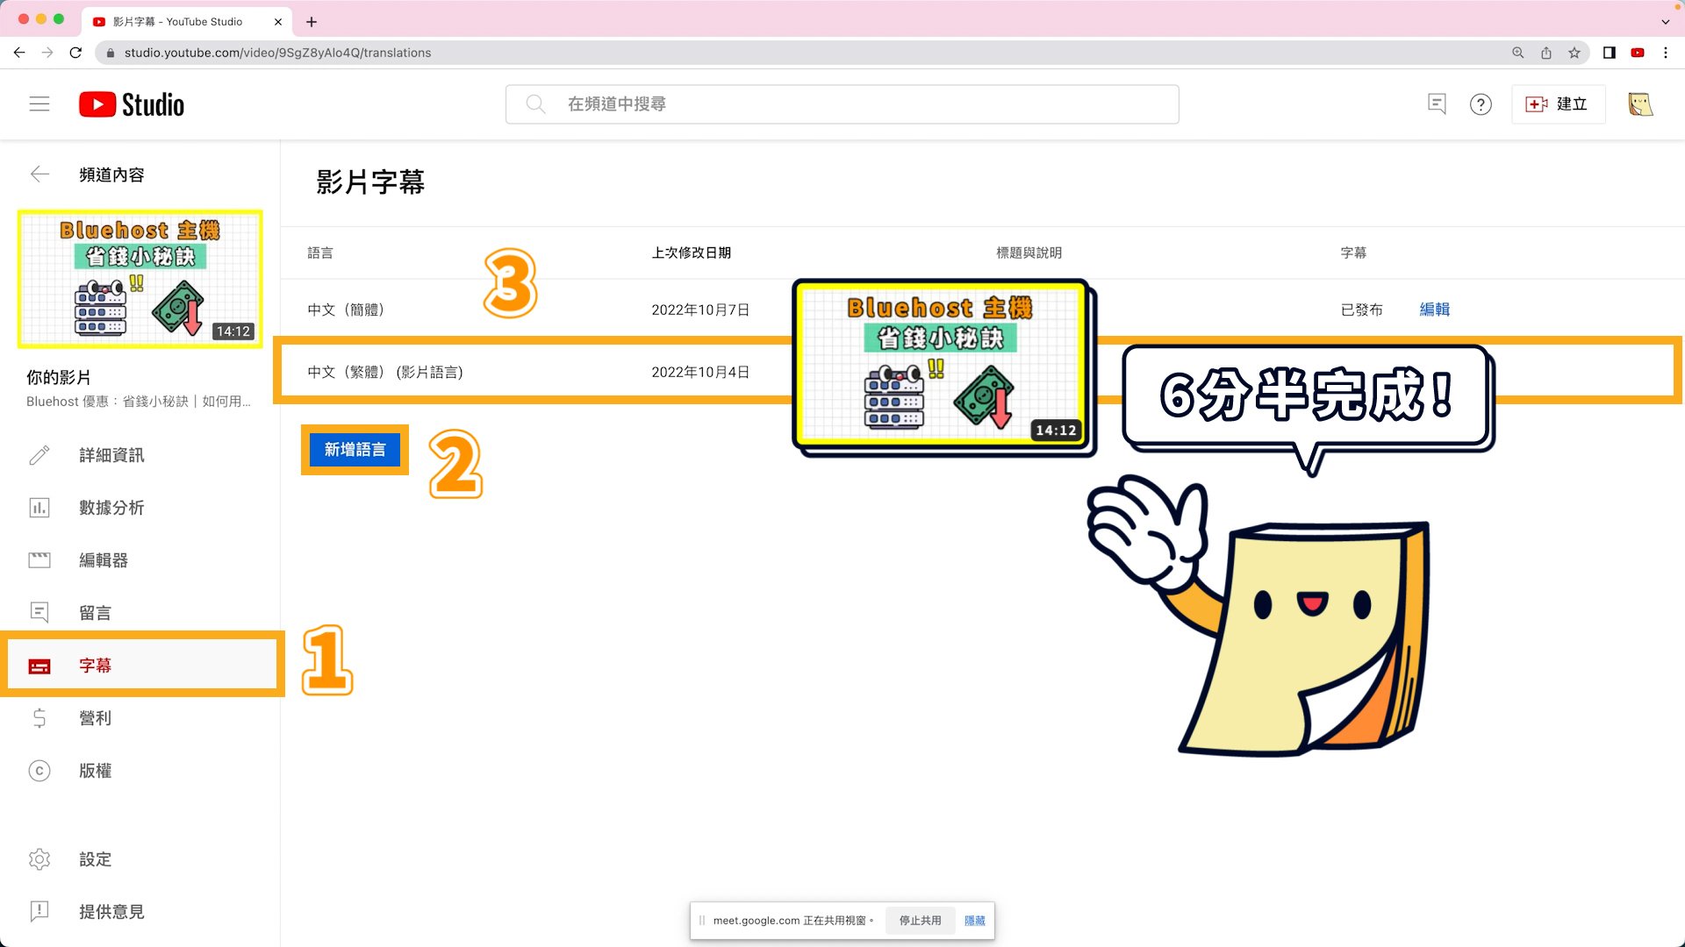Open the help question mark icon
Screen dimensions: 1685x947
pos(1481,104)
